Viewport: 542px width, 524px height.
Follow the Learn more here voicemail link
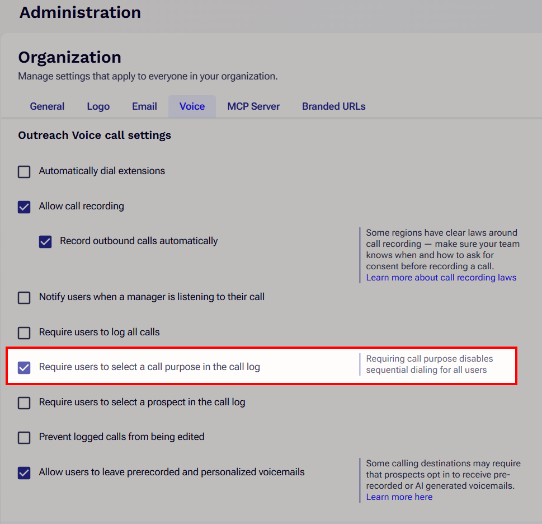[399, 497]
